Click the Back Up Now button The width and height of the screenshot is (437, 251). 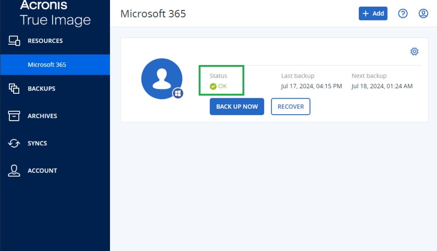pyautogui.click(x=236, y=106)
